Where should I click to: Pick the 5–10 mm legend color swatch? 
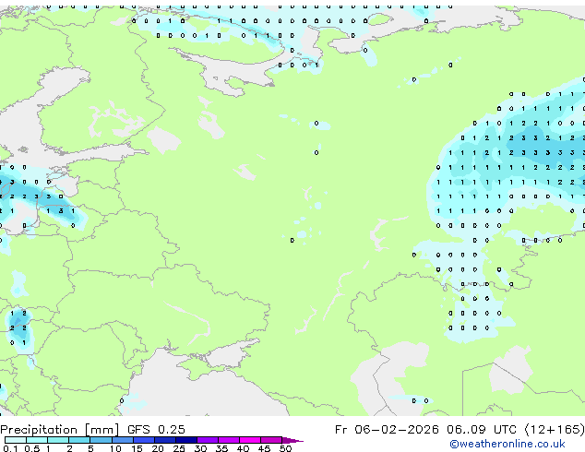pyautogui.click(x=101, y=440)
